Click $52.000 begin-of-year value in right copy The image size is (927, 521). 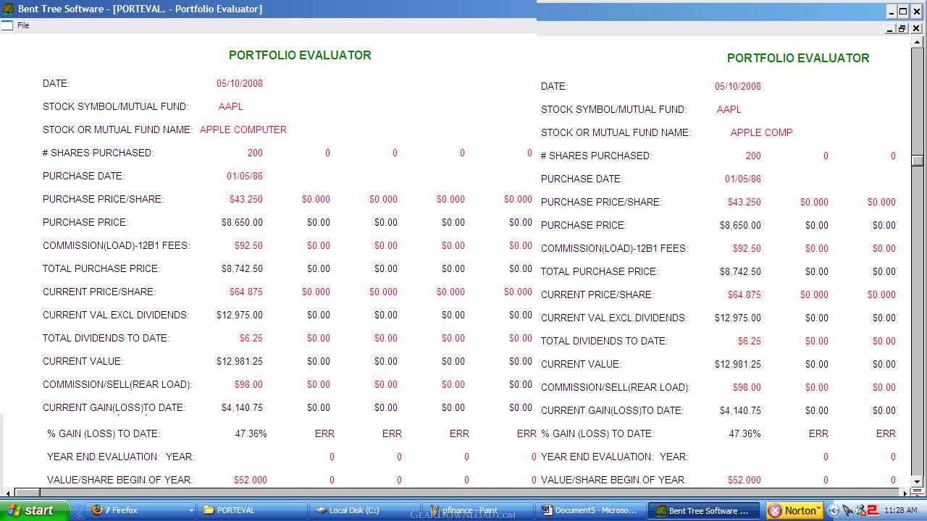(744, 480)
